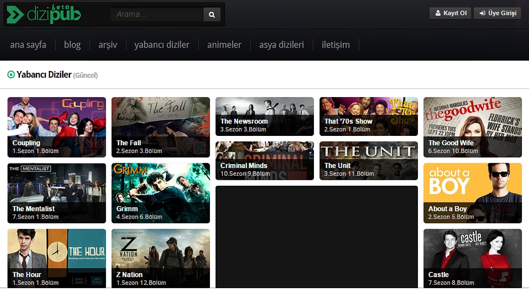Click the green circle icon beside Yabancı Diziler
The width and height of the screenshot is (529, 289).
pos(11,75)
